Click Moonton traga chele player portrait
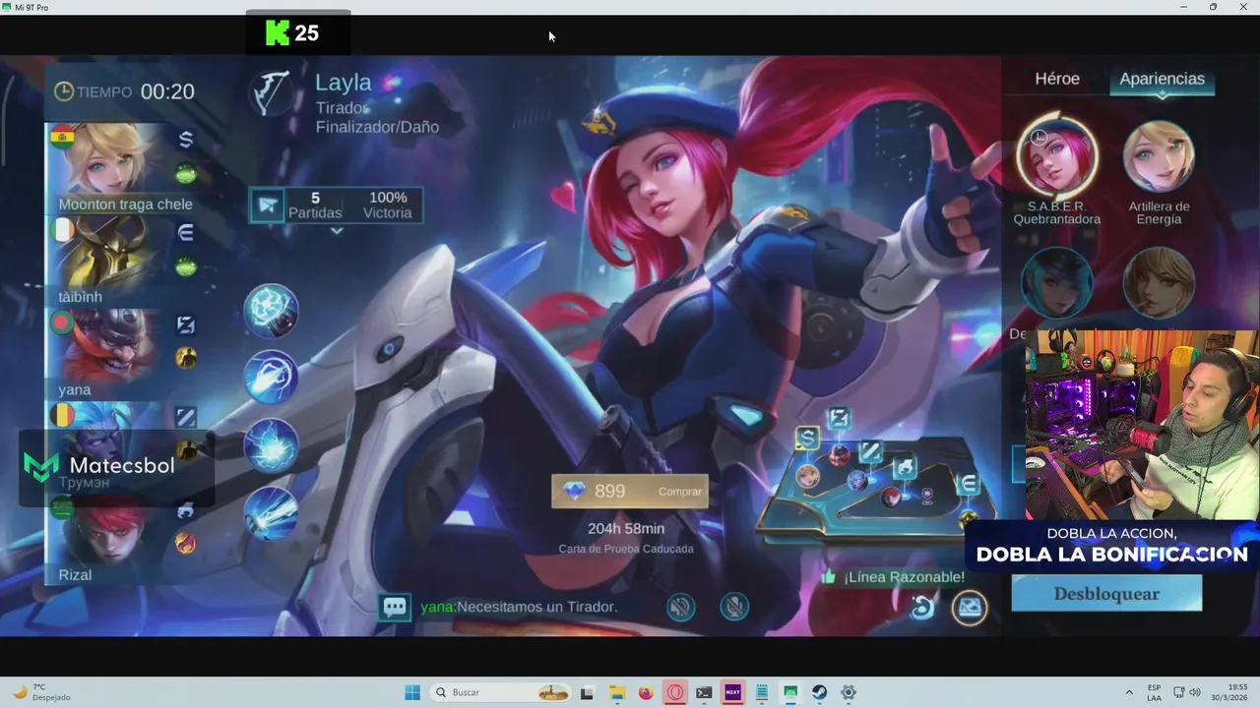The image size is (1260, 708). 108,159
